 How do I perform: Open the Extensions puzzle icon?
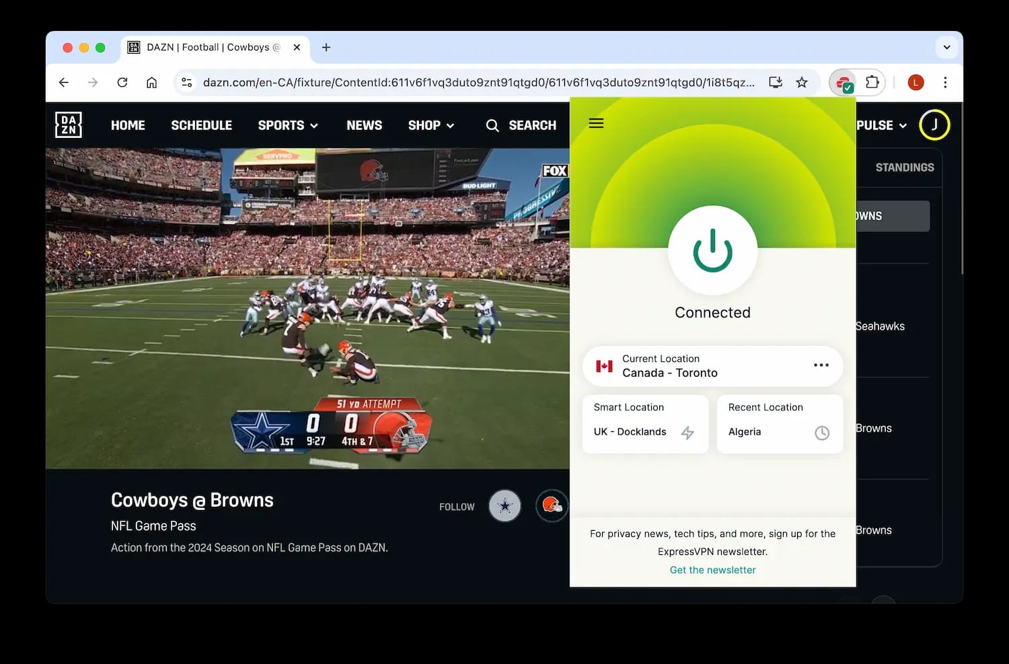872,82
